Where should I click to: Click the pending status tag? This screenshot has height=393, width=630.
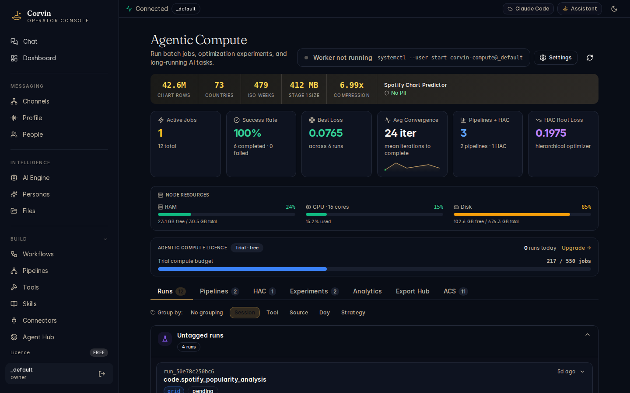pyautogui.click(x=203, y=390)
